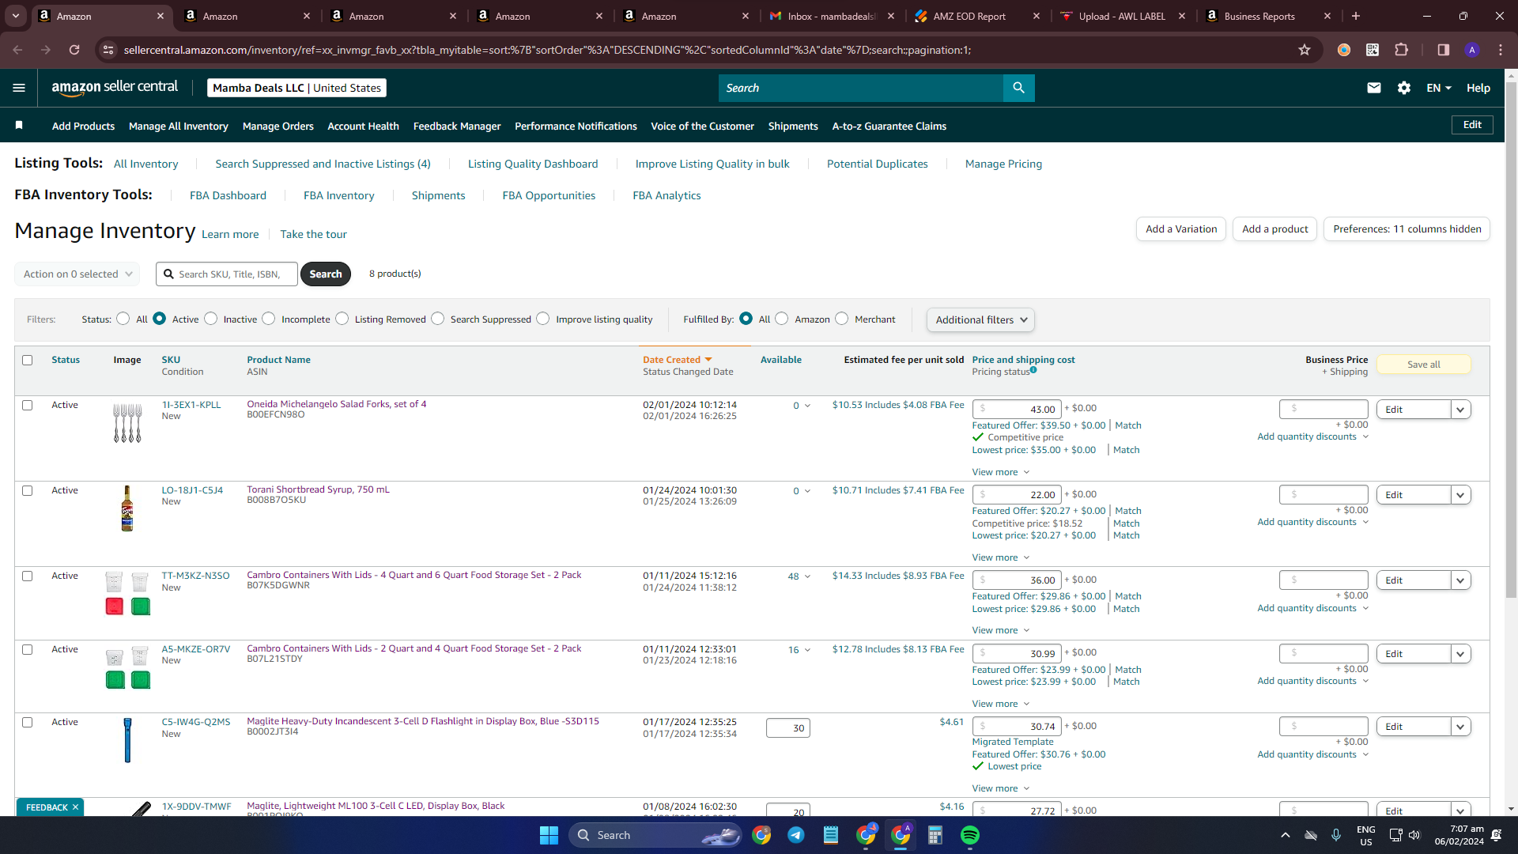The width and height of the screenshot is (1518, 854).
Task: Switch to the AMZ EOD Report tab
Action: point(978,16)
